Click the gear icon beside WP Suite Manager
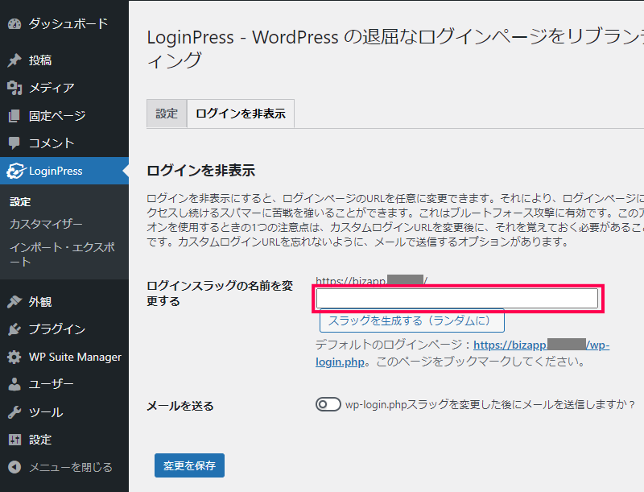644x492 pixels. tap(14, 357)
